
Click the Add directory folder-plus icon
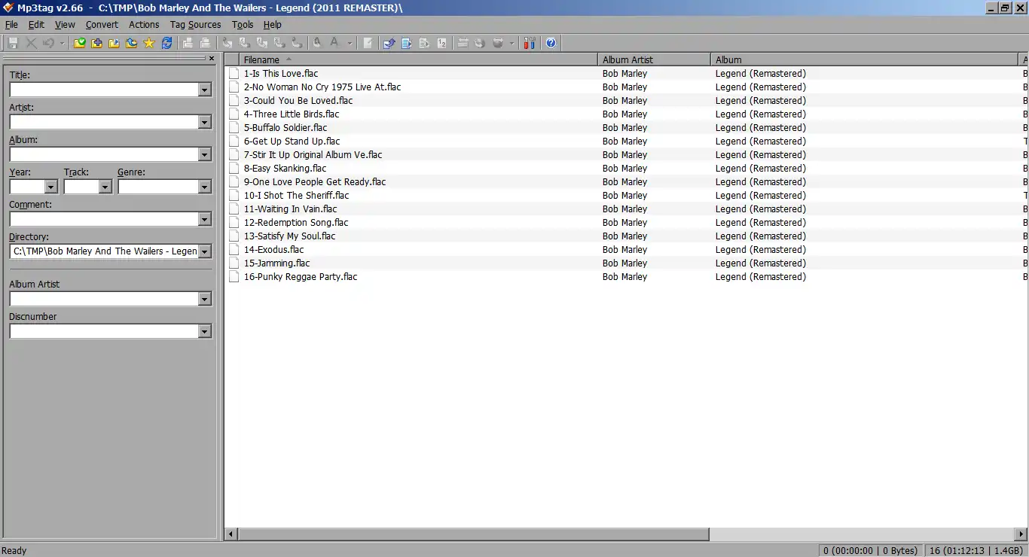coord(96,43)
